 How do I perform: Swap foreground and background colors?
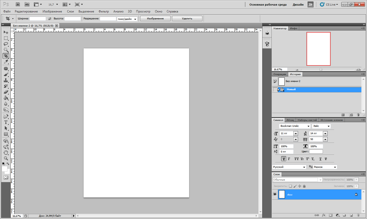[8, 164]
